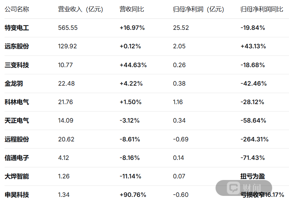Select the 信通电子 company name
289x204 pixels.
tap(17, 158)
